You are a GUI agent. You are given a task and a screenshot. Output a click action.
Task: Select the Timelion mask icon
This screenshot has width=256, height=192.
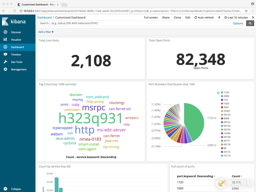coord(5,54)
